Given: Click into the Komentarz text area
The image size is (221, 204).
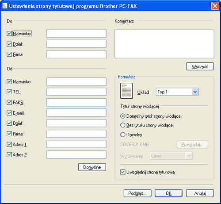Looking at the screenshot, I should [x=164, y=44].
